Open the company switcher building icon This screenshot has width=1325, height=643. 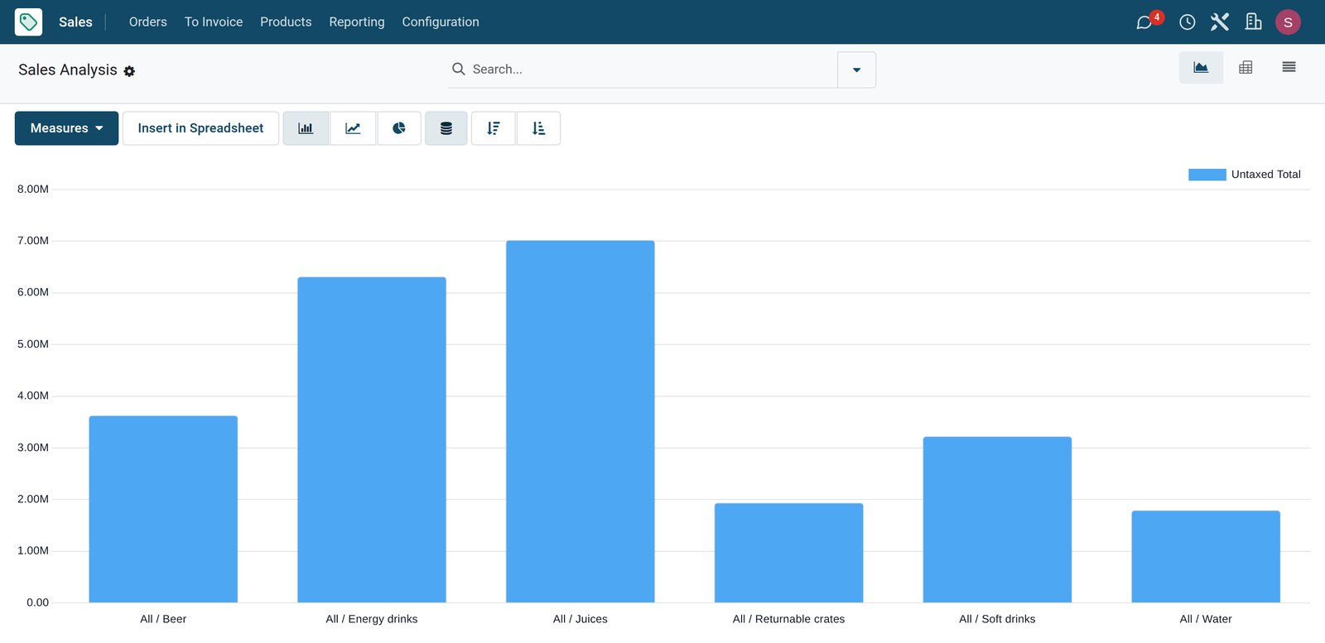click(x=1253, y=22)
